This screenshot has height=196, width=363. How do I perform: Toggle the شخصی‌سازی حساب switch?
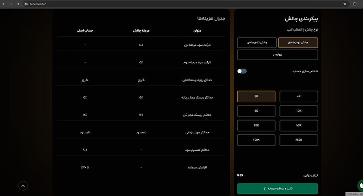[242, 71]
